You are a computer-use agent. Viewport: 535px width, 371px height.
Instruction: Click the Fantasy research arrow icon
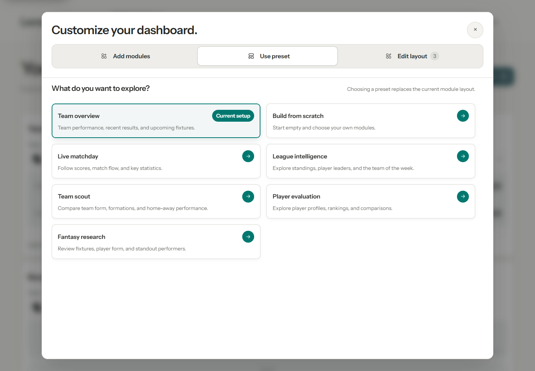pyautogui.click(x=248, y=237)
